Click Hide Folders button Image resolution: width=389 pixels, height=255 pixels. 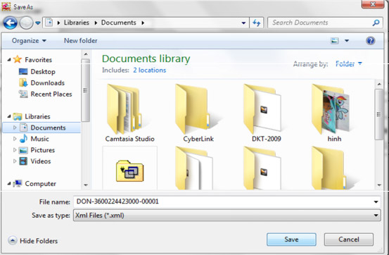coord(33,241)
